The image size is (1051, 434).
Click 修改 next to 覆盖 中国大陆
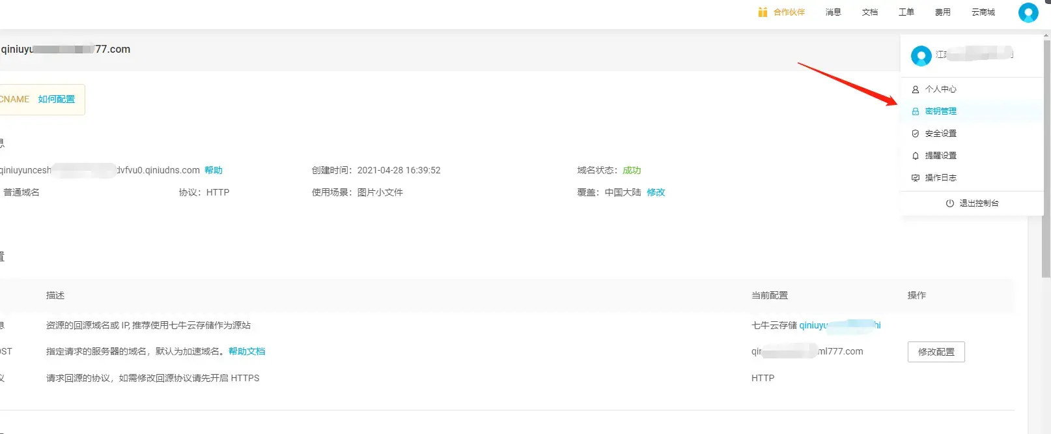[x=656, y=192]
